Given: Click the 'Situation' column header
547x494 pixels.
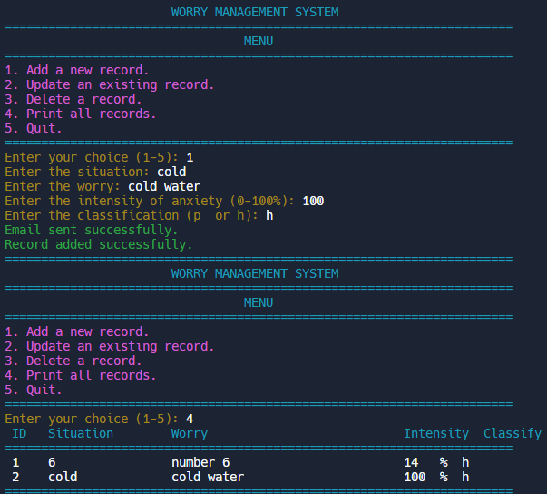Looking at the screenshot, I should point(81,433).
